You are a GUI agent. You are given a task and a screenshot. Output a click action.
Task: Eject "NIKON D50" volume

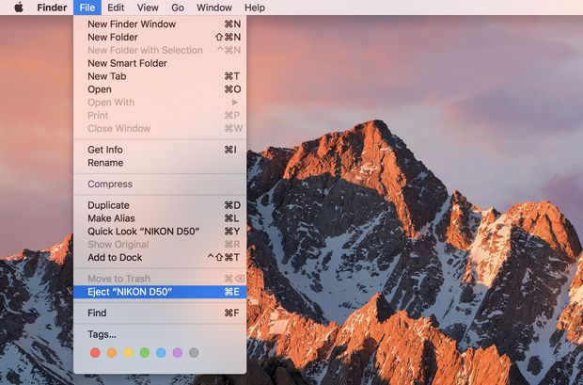[x=130, y=292]
